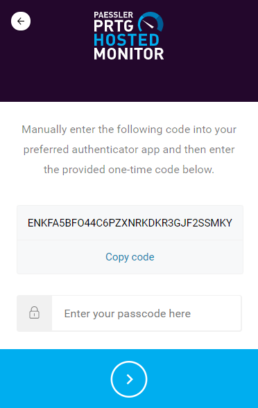Screen dimensions: 258x408
Task: Copy the authenticator code via Copy code
Action: pyautogui.click(x=130, y=257)
